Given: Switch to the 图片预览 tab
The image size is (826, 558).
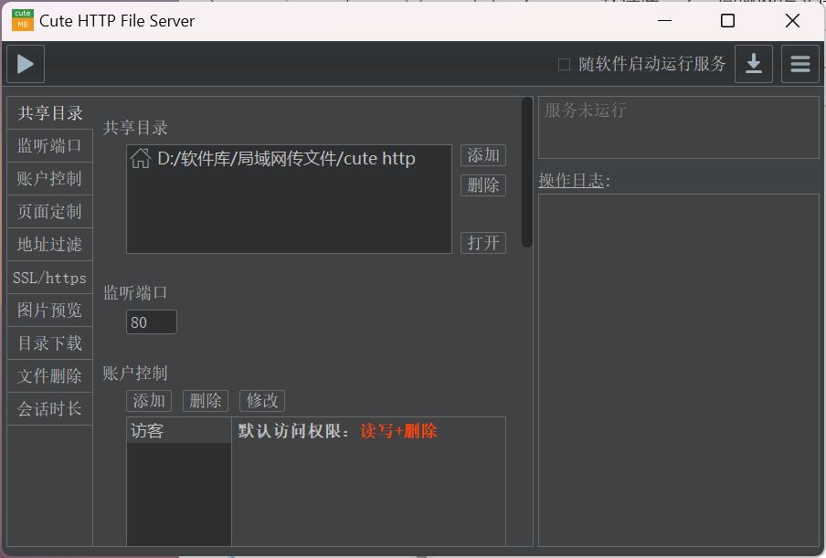Looking at the screenshot, I should 49,311.
